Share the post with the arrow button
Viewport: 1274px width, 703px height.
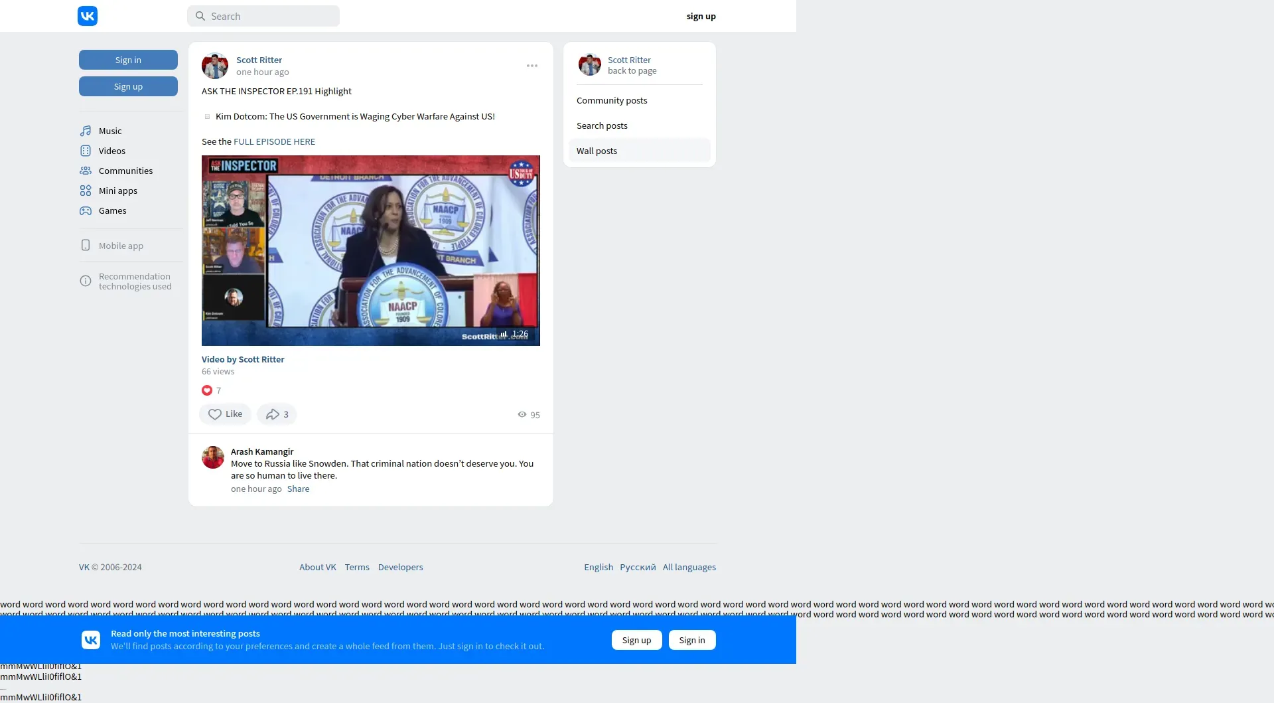pos(277,414)
